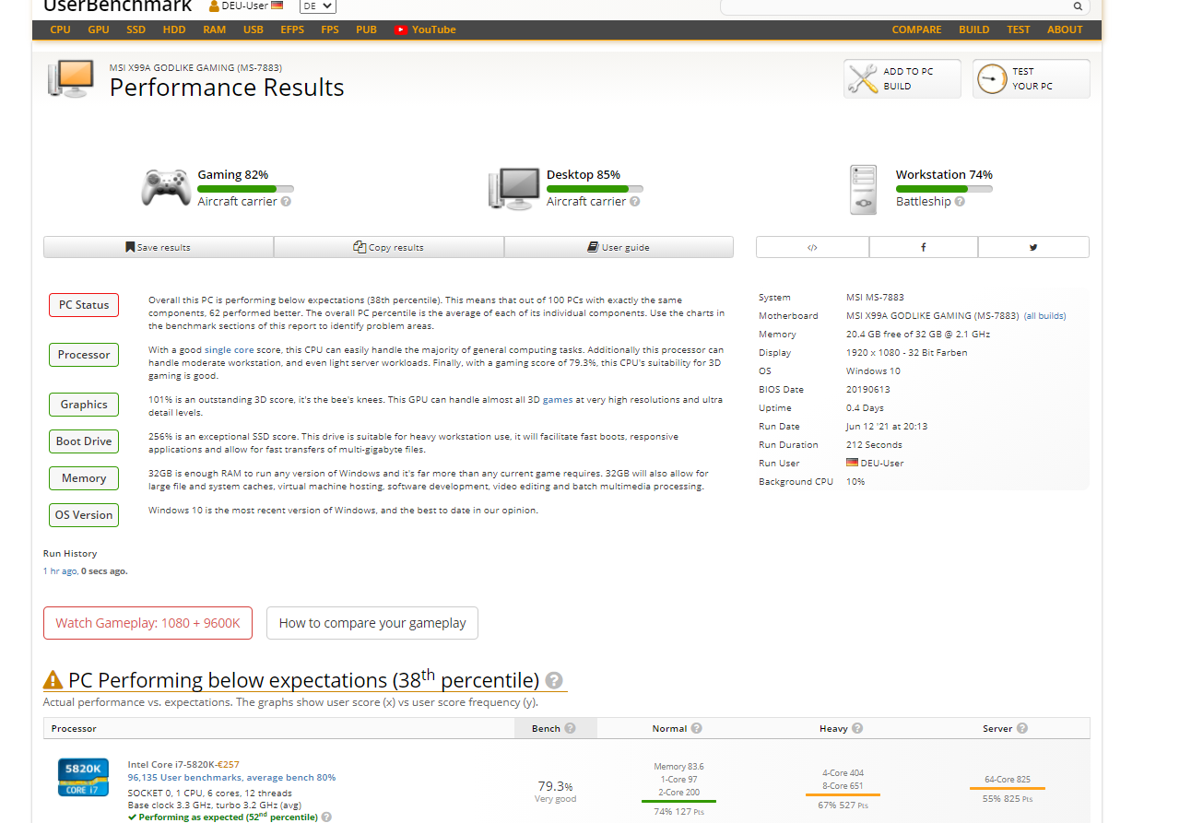Click the Workstation 74% progress bar
This screenshot has height=823, width=1203.
tap(944, 189)
